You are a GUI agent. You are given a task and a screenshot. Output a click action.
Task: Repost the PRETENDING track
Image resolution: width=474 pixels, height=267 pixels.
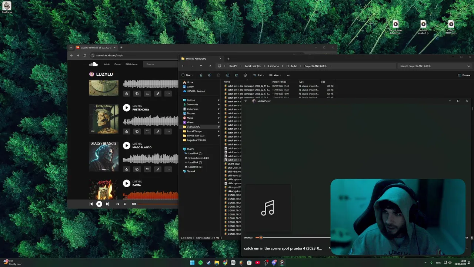point(147,131)
